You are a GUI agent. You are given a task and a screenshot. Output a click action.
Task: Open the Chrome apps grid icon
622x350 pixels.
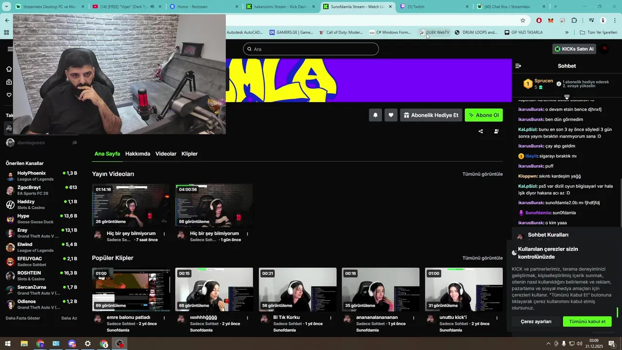pyautogui.click(x=6, y=33)
